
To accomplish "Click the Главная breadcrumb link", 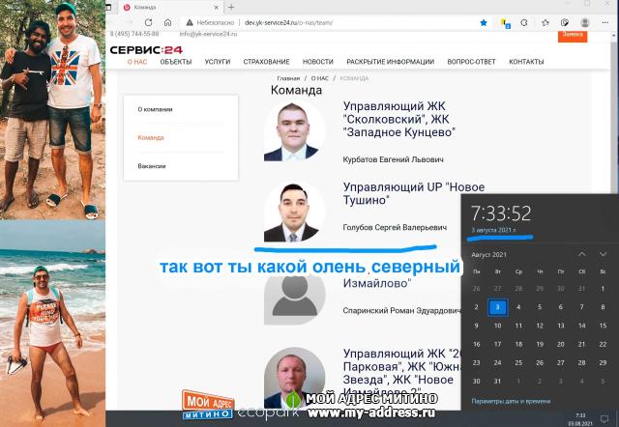I will coord(288,78).
